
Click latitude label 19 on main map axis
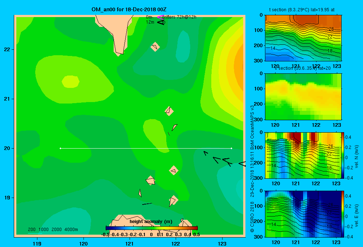coord(7,198)
